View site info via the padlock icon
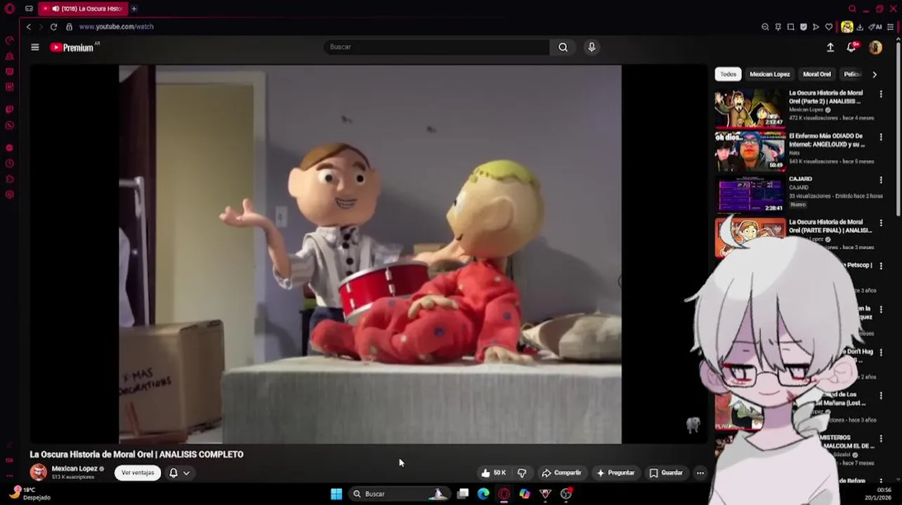902x505 pixels. point(69,27)
